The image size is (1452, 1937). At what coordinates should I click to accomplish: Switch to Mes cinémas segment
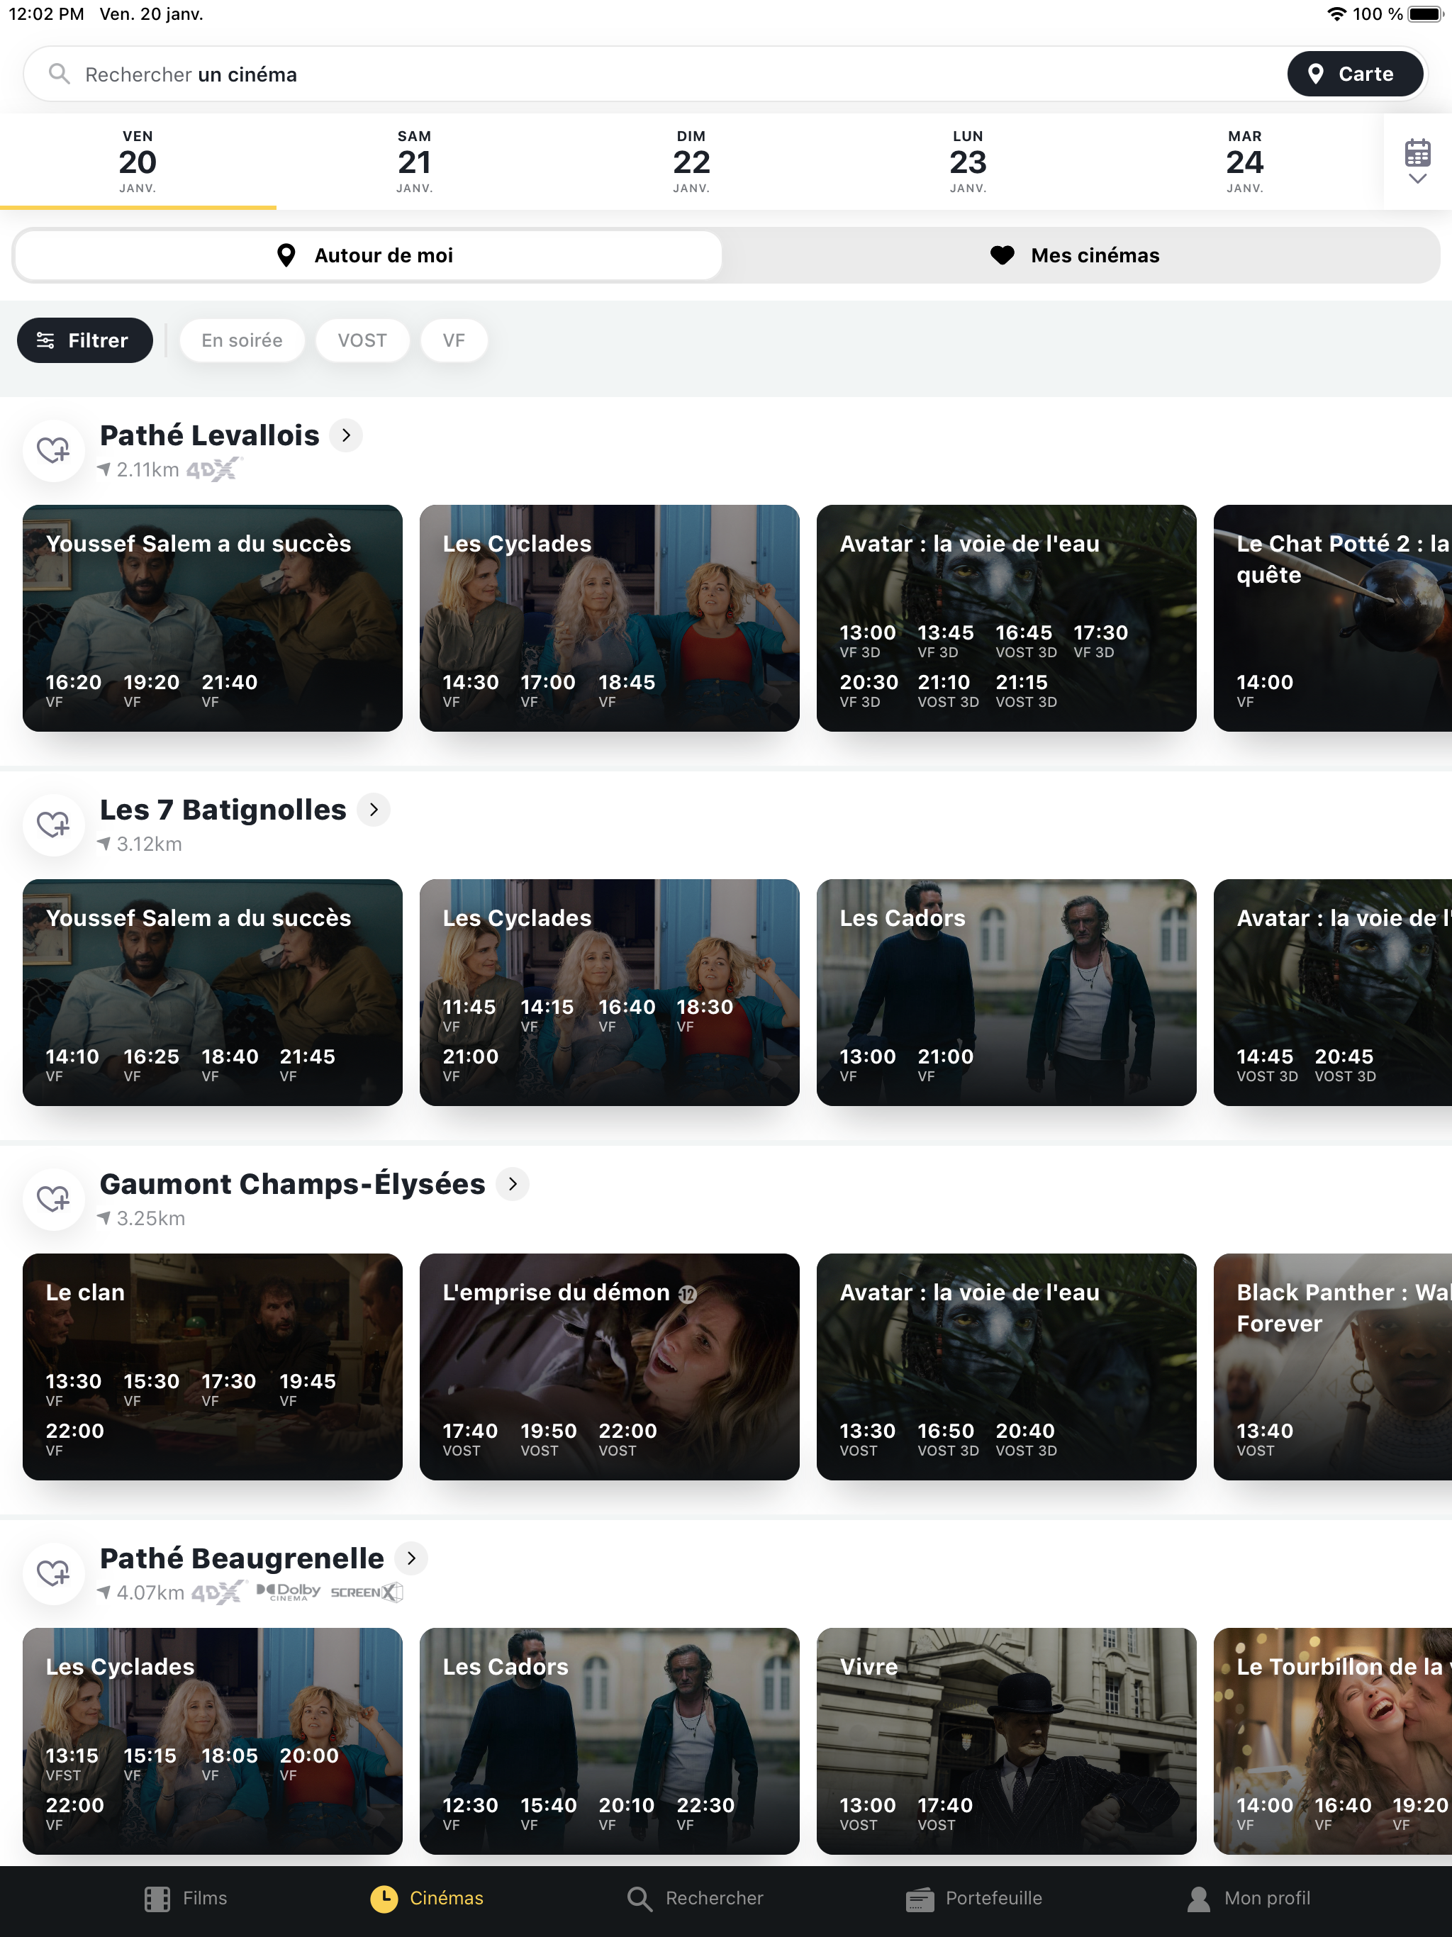[x=1077, y=256]
